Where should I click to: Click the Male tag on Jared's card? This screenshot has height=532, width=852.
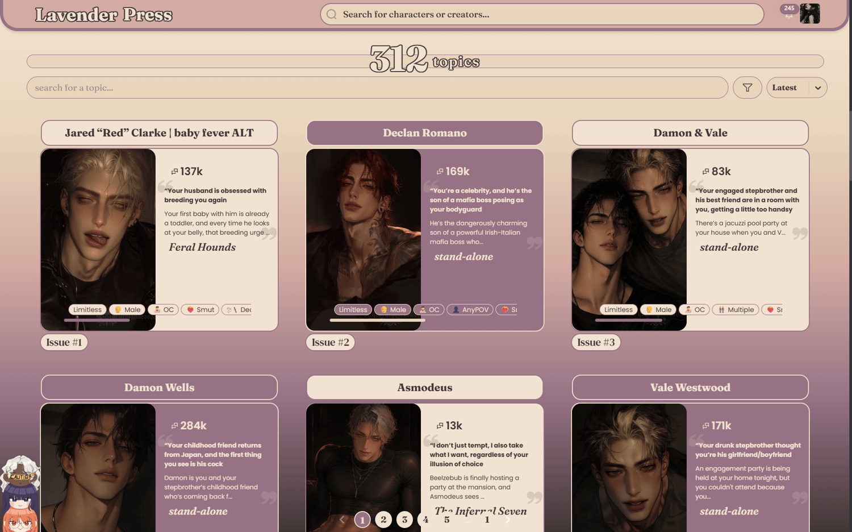tap(127, 310)
